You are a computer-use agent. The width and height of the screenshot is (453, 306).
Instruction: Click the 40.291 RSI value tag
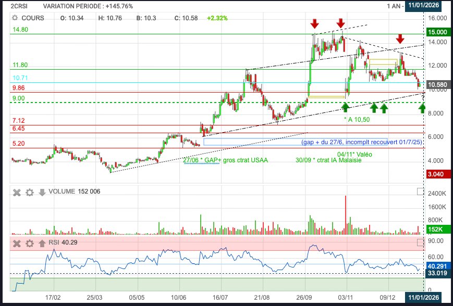point(437,266)
